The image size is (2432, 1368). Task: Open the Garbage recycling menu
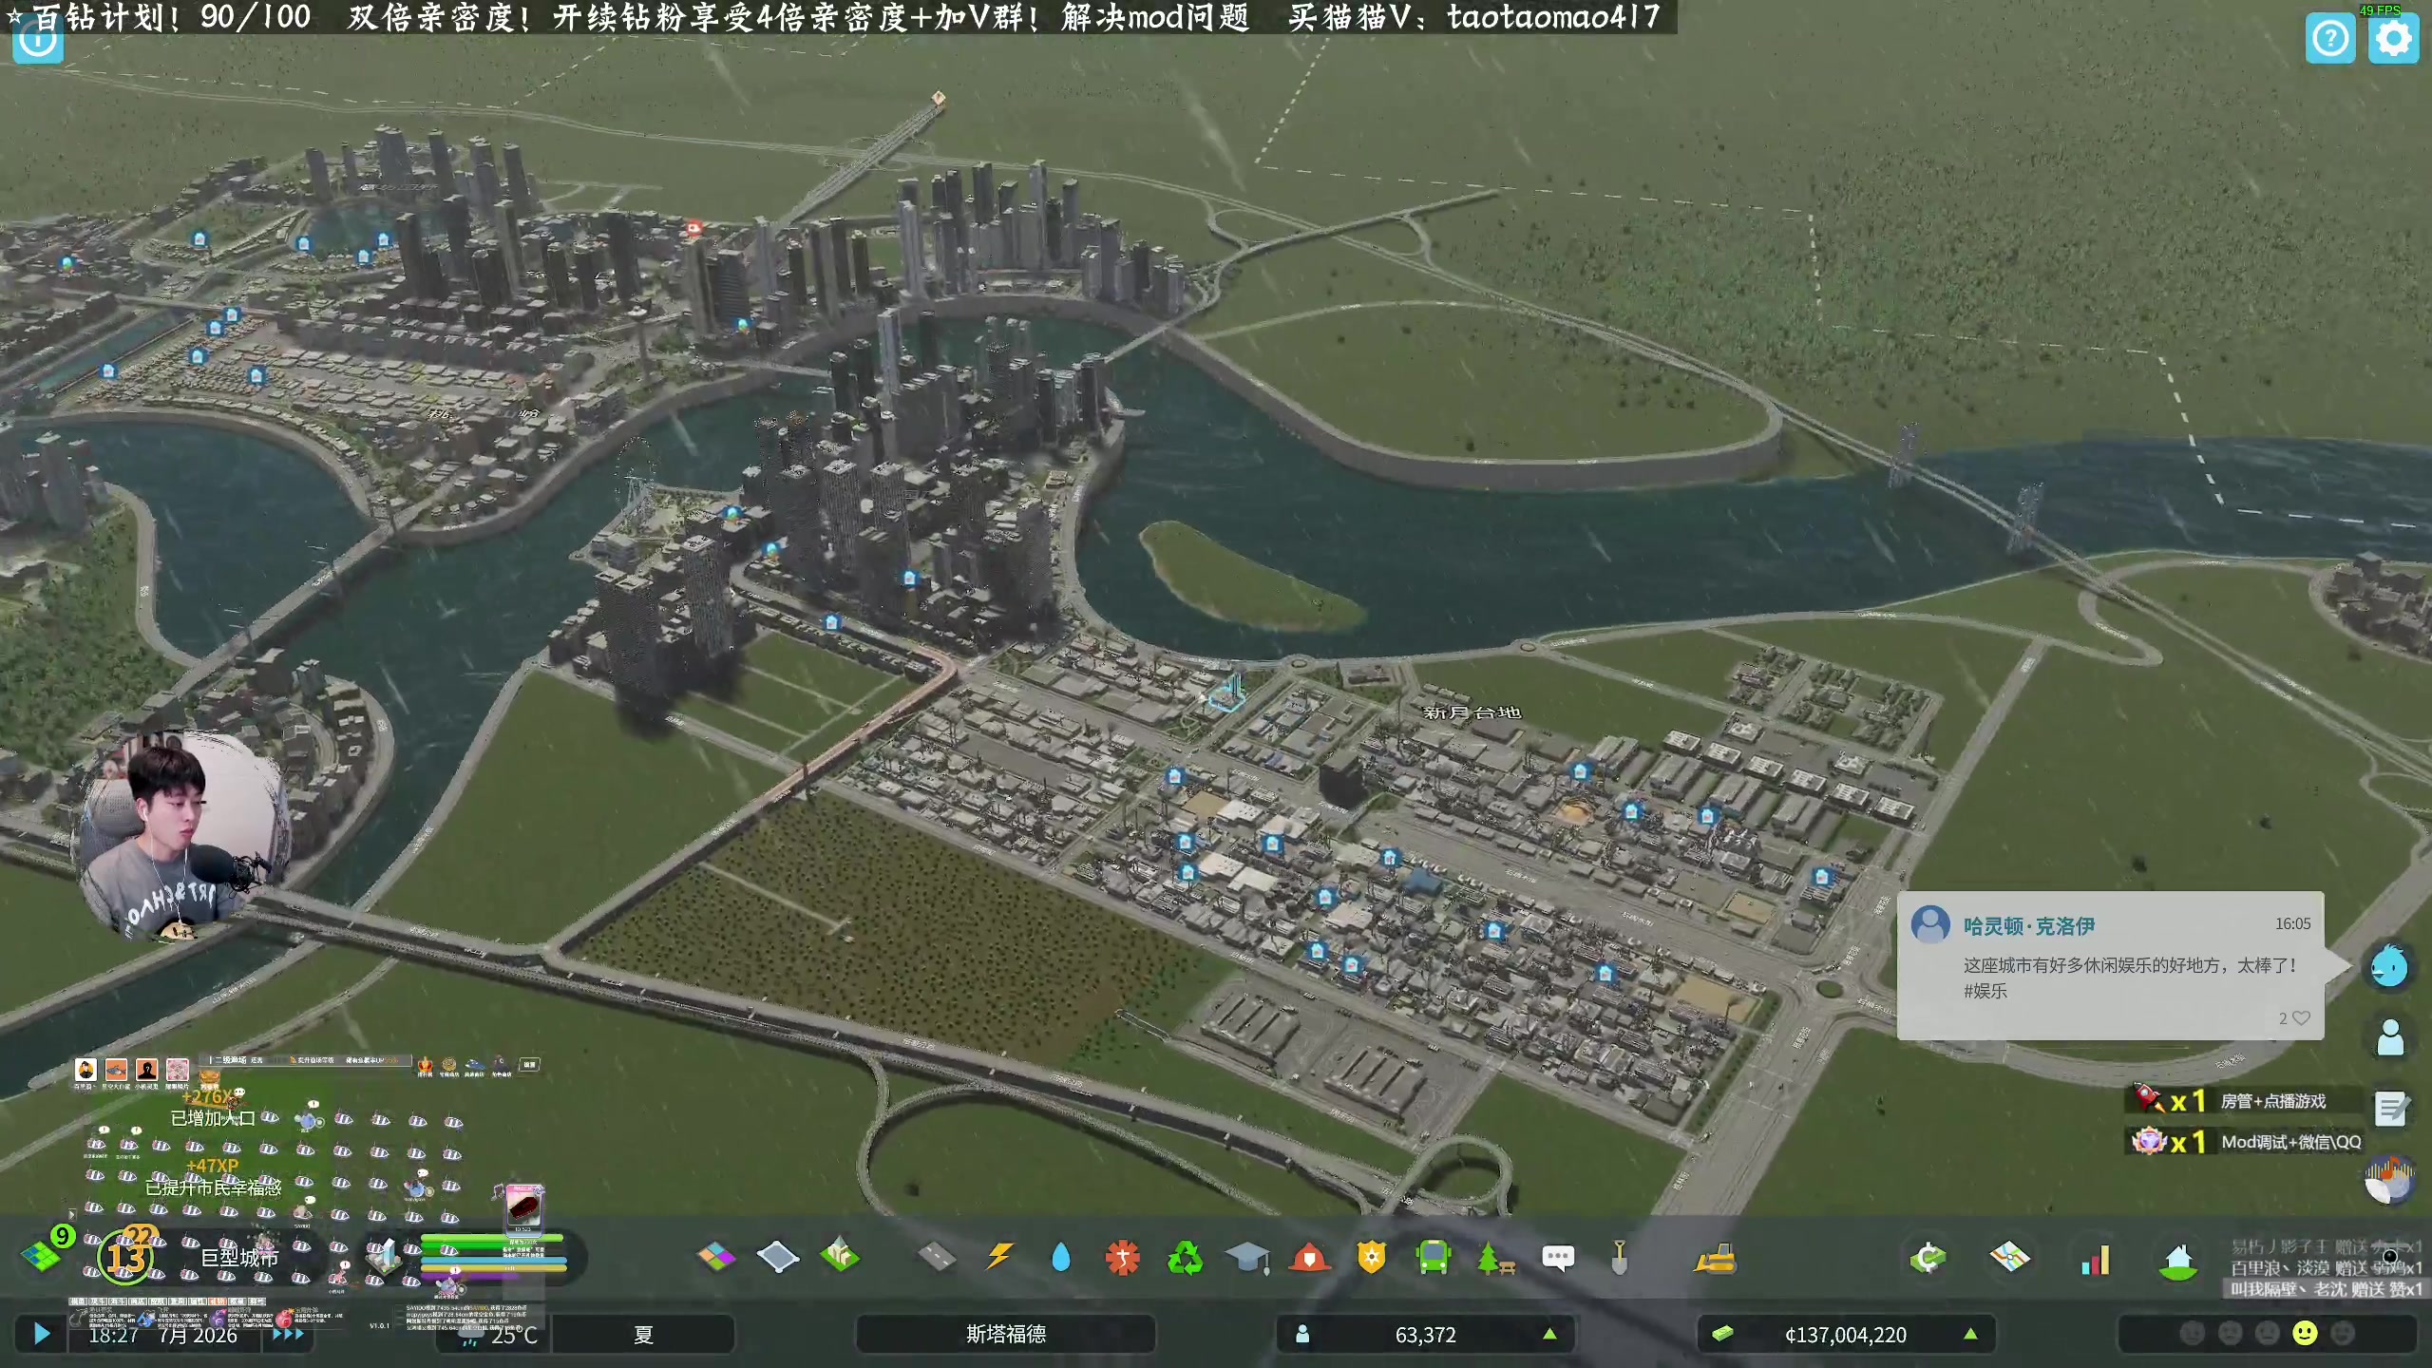(1185, 1258)
